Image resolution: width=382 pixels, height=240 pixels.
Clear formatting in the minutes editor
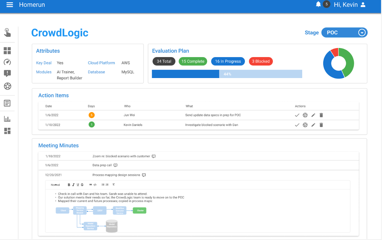(x=114, y=185)
